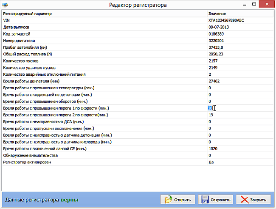Select the Код запчастей row label
Image resolution: width=276 pixels, height=209 pixels.
(x=17, y=34)
